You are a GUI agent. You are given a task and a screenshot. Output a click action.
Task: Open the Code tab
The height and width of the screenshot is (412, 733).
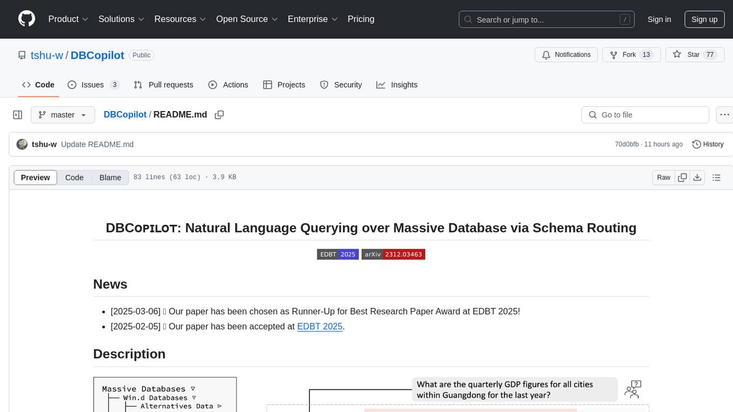click(x=38, y=85)
